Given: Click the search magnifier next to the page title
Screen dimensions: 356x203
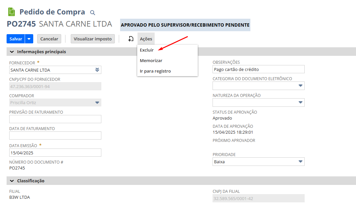Looking at the screenshot, I should [x=92, y=13].
